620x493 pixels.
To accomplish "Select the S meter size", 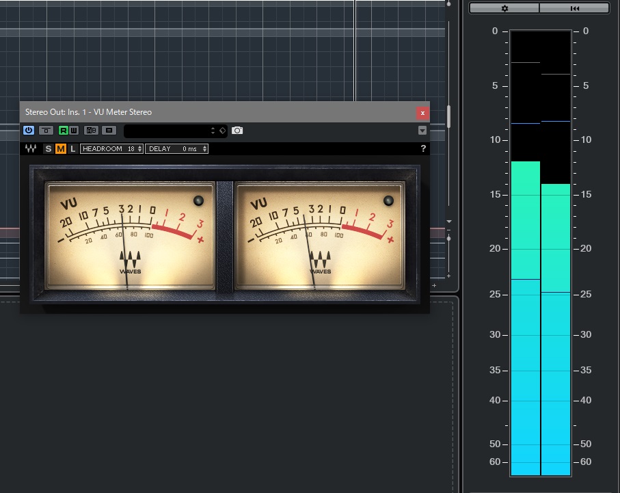I will tap(49, 149).
